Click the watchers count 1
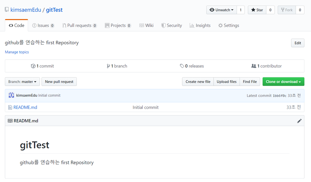The height and width of the screenshot is (182, 311). coord(240,10)
